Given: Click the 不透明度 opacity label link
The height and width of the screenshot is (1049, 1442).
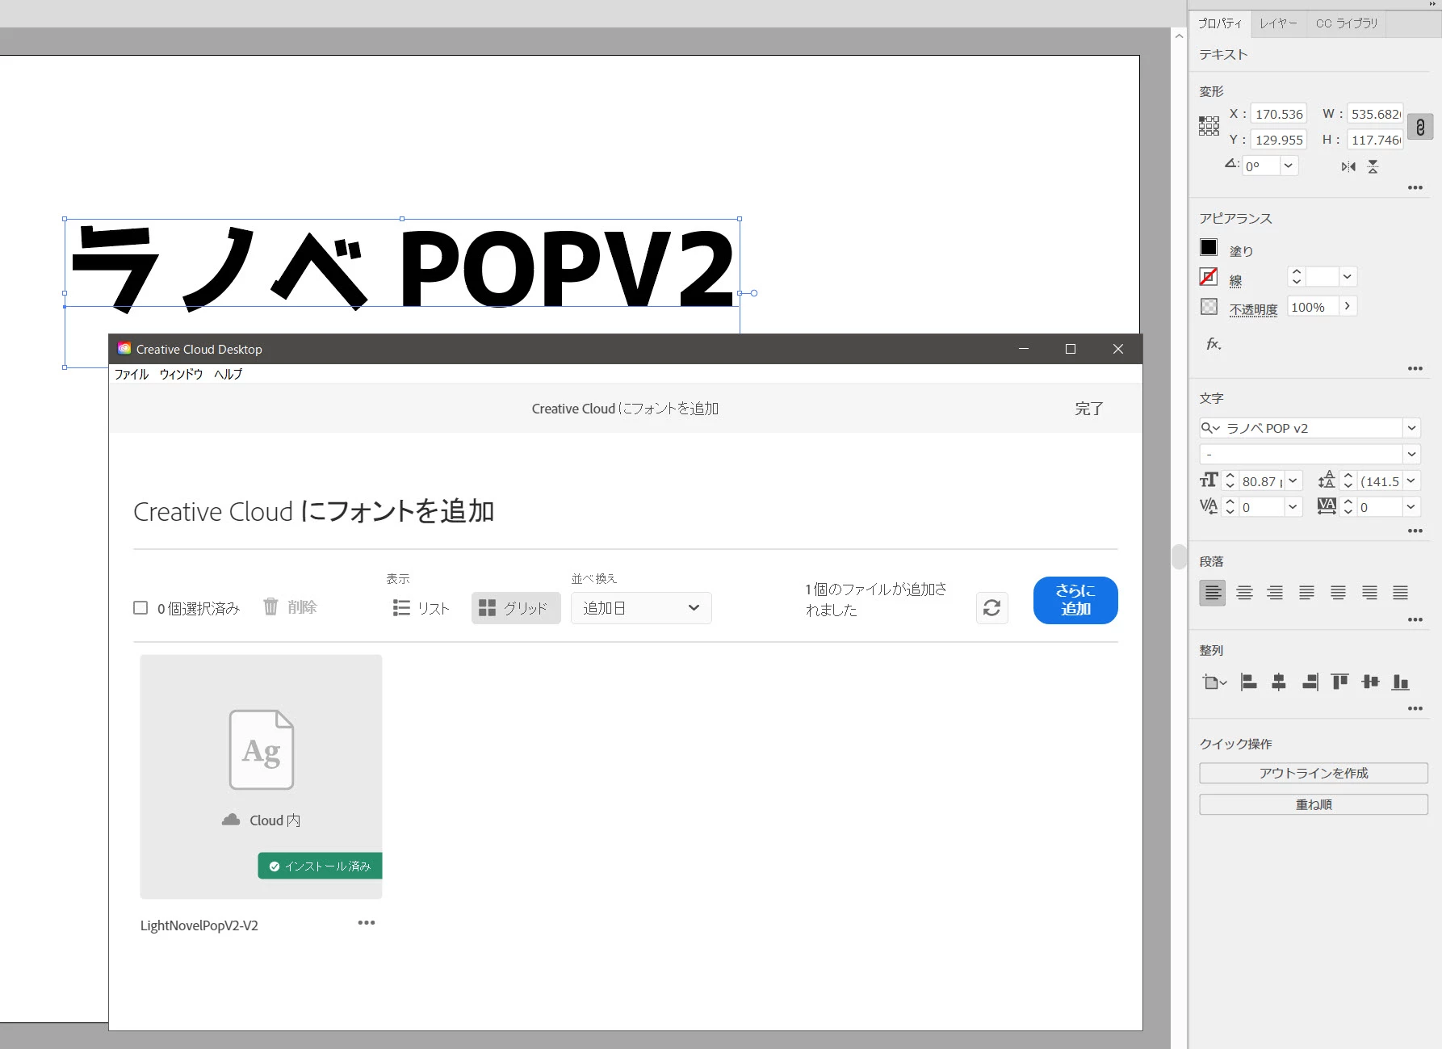Looking at the screenshot, I should pyautogui.click(x=1253, y=308).
